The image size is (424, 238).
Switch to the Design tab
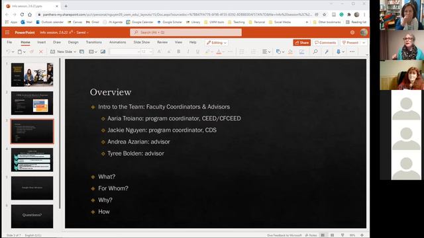tap(74, 42)
